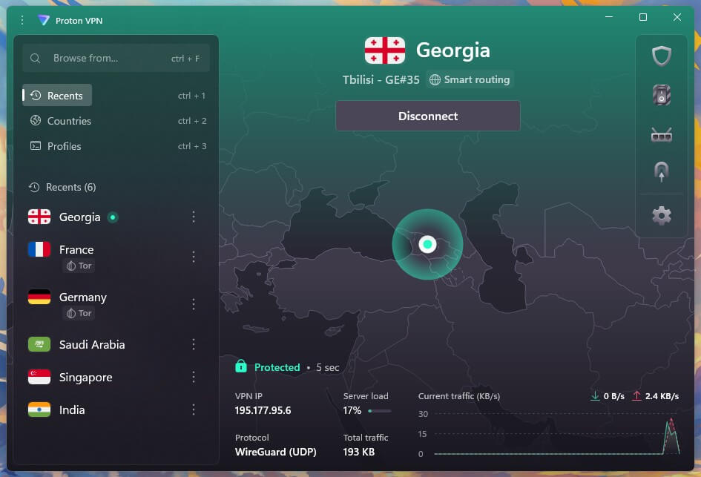The height and width of the screenshot is (477, 701).
Task: Open more options for Saudi Arabia
Action: (x=193, y=344)
